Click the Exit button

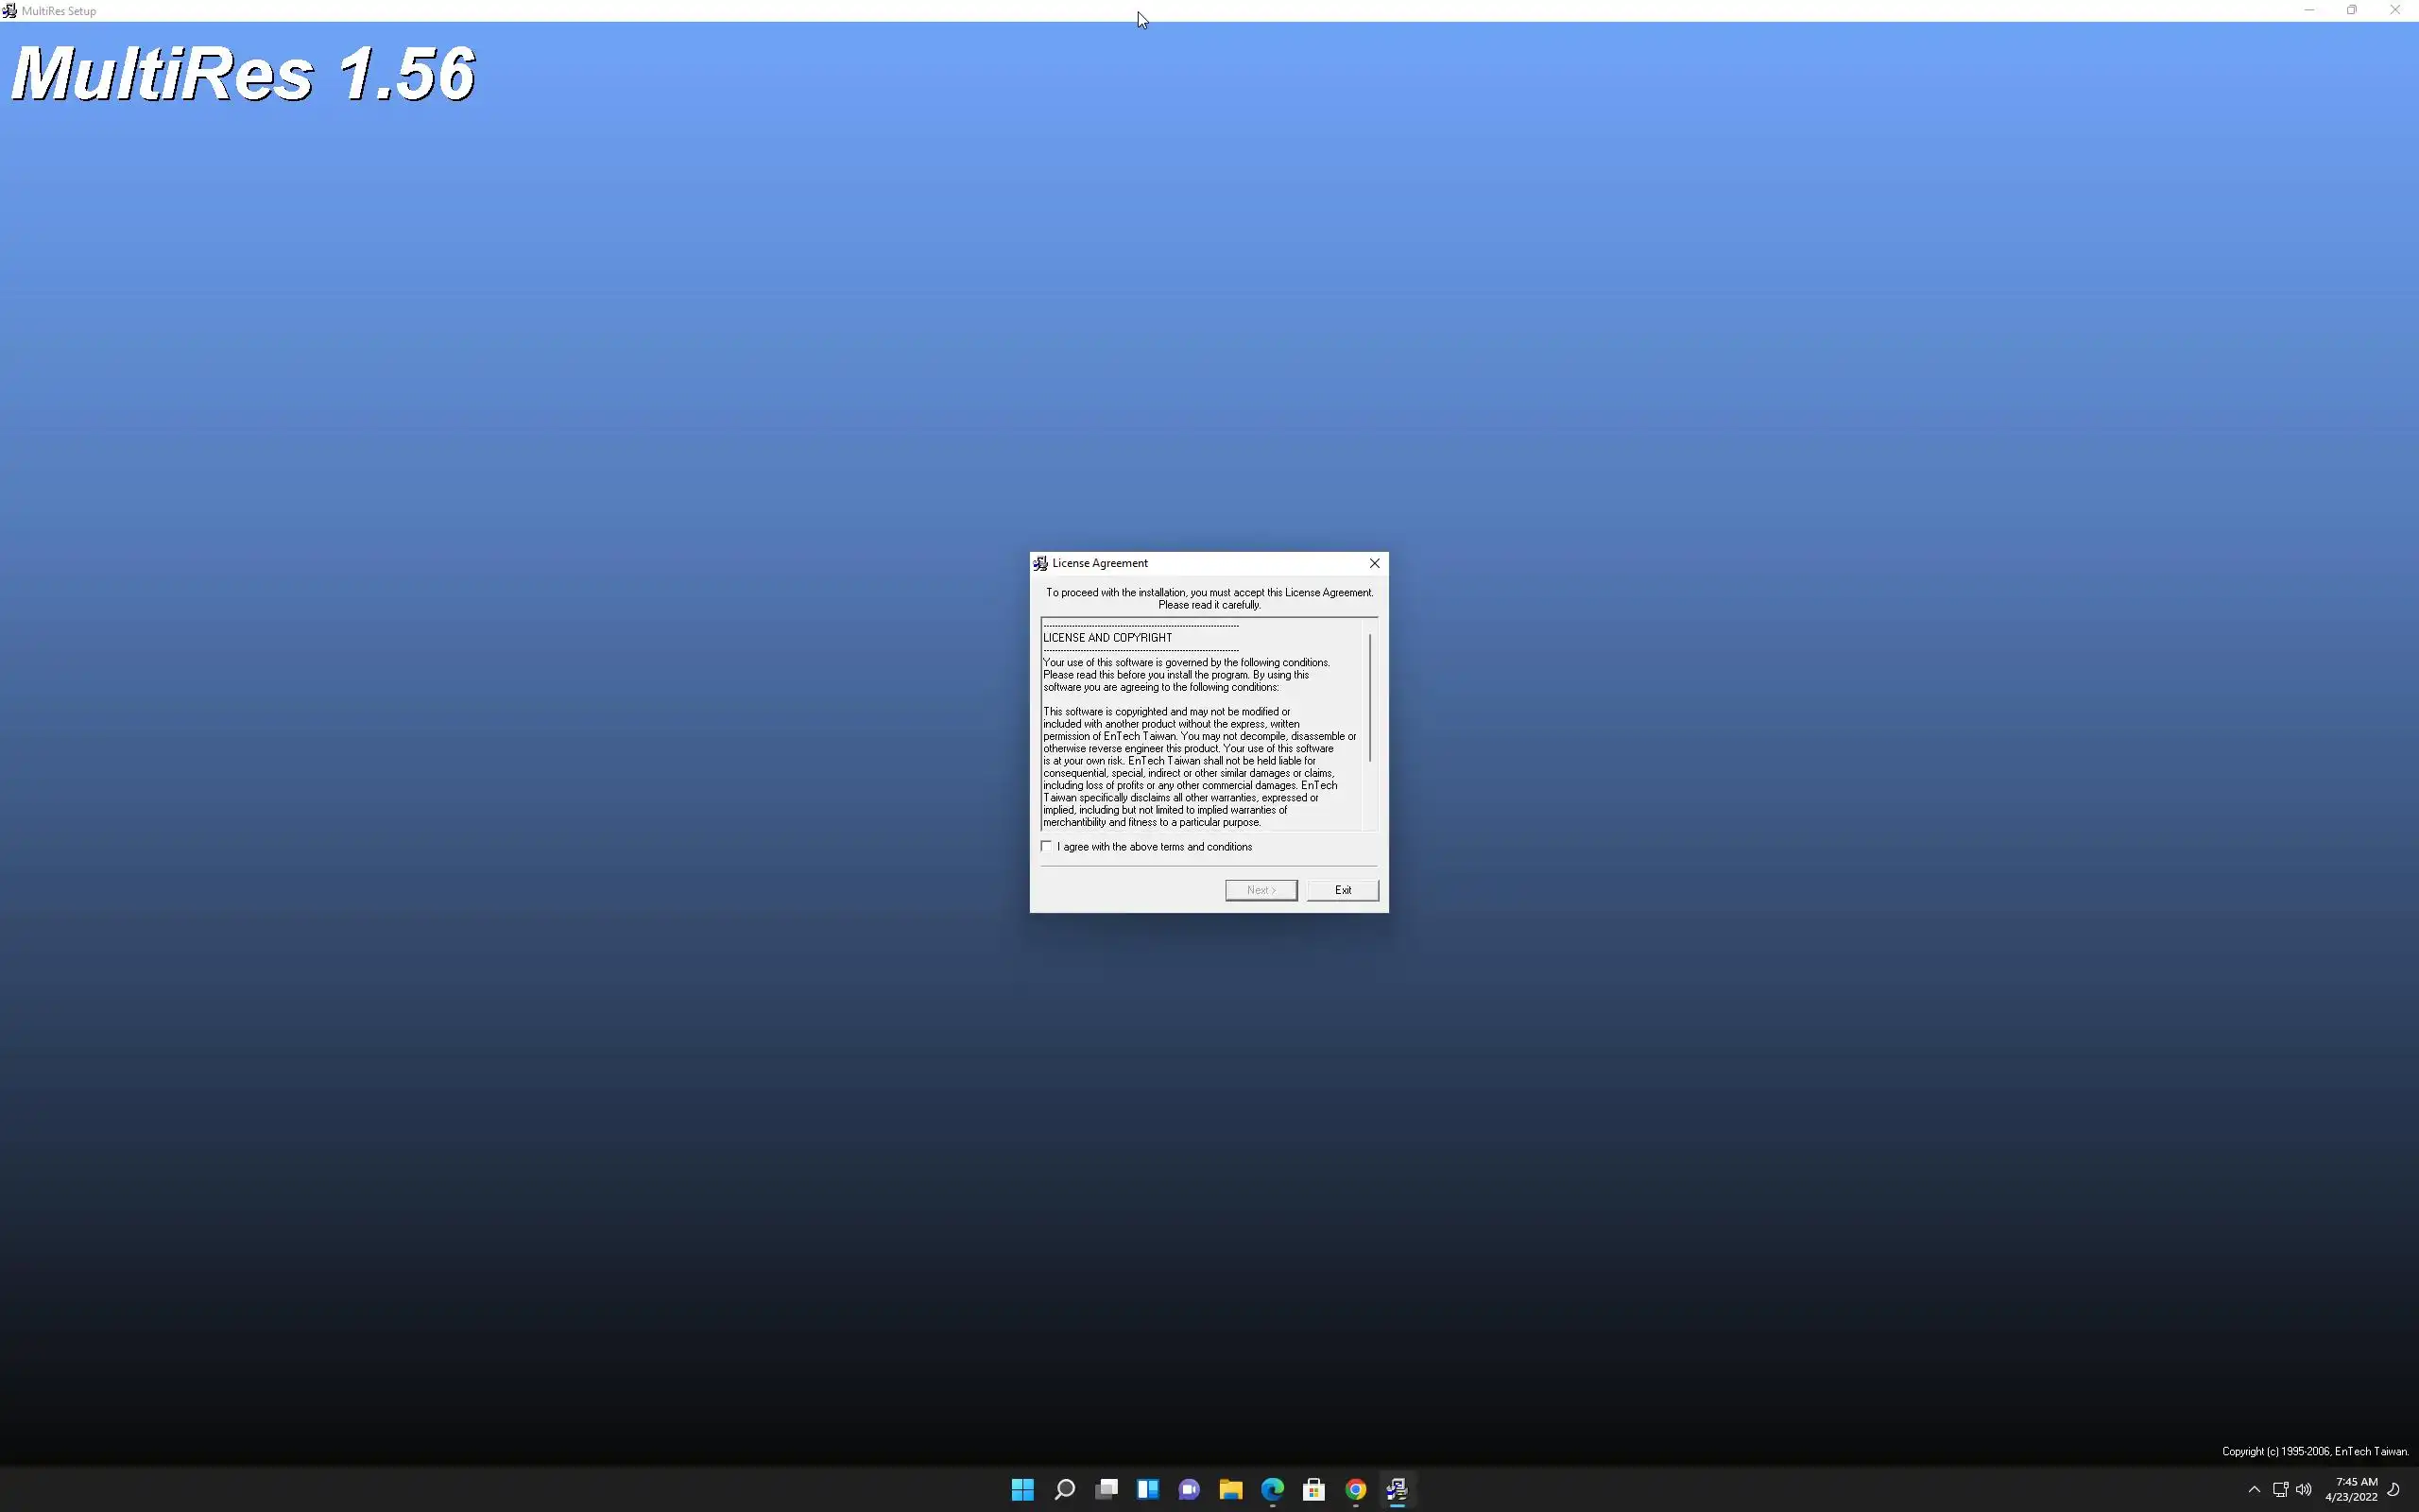click(1342, 890)
